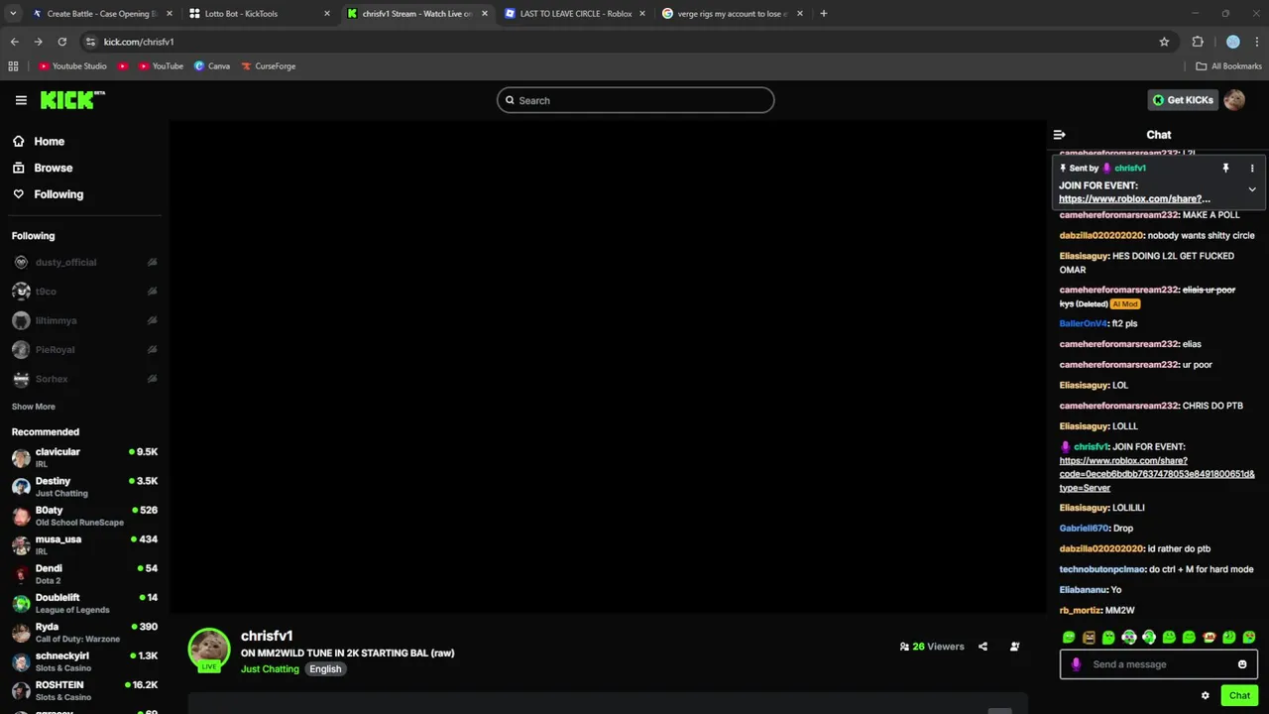Viewport: 1269px width, 714px height.
Task: Switch to verge rigs my account Google tab
Action: pos(733,14)
